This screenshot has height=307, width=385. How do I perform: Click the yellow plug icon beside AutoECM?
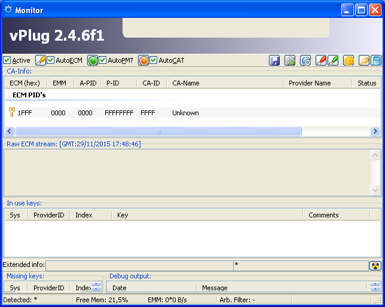pyautogui.click(x=40, y=60)
